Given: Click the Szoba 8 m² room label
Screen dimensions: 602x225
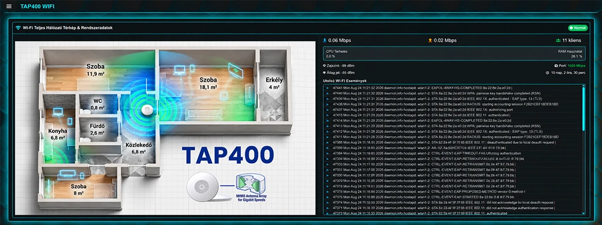Looking at the screenshot, I should tap(79, 189).
